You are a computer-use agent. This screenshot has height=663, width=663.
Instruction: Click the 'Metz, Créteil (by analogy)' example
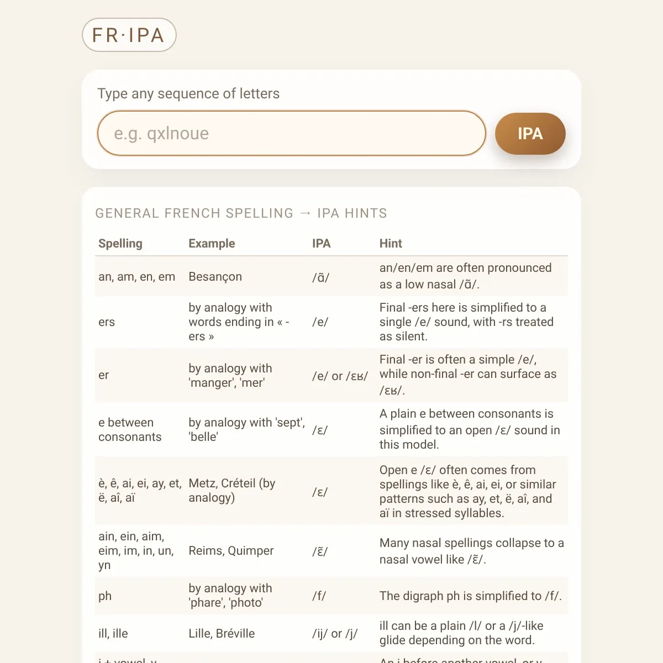point(232,491)
